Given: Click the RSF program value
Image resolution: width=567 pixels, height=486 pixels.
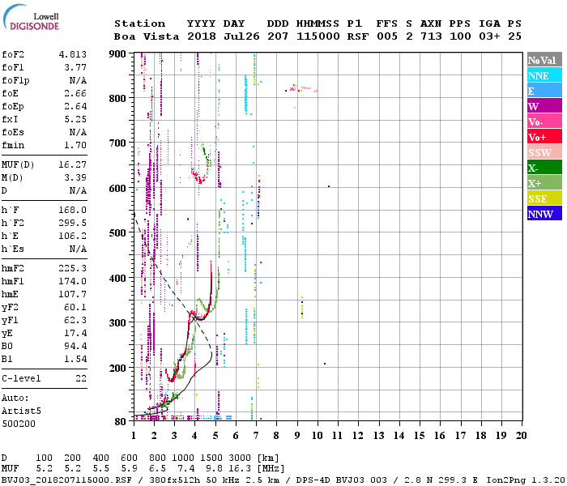Looking at the screenshot, I should pyautogui.click(x=358, y=36).
